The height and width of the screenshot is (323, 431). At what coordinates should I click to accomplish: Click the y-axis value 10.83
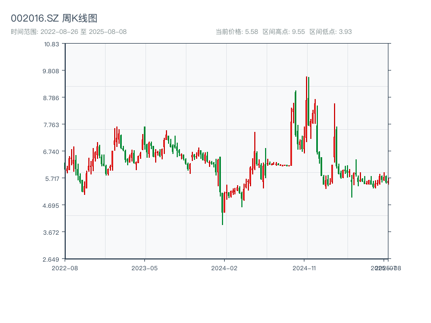click(x=51, y=44)
